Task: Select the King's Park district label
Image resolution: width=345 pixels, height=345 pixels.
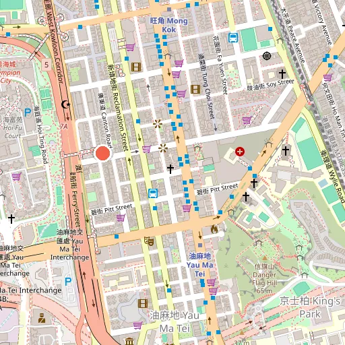Action: click(310, 307)
